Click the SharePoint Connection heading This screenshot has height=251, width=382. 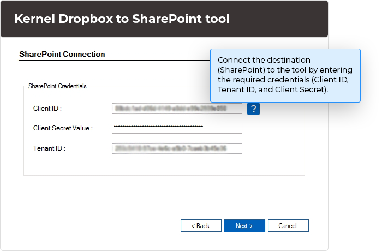point(62,54)
